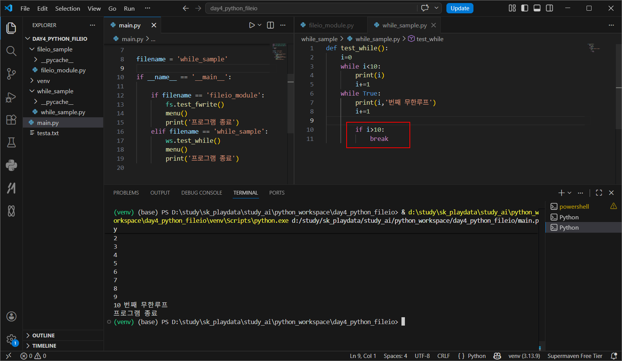Viewport: 622px width, 361px height.
Task: Close the terminal panel
Action: tap(611, 193)
